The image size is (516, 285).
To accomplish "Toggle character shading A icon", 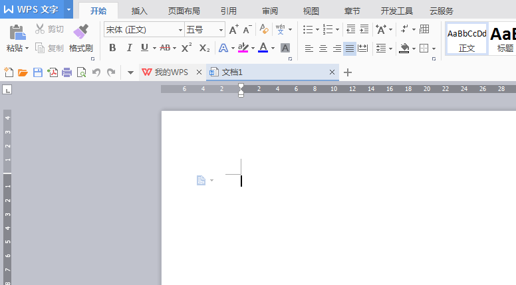I will [x=285, y=48].
